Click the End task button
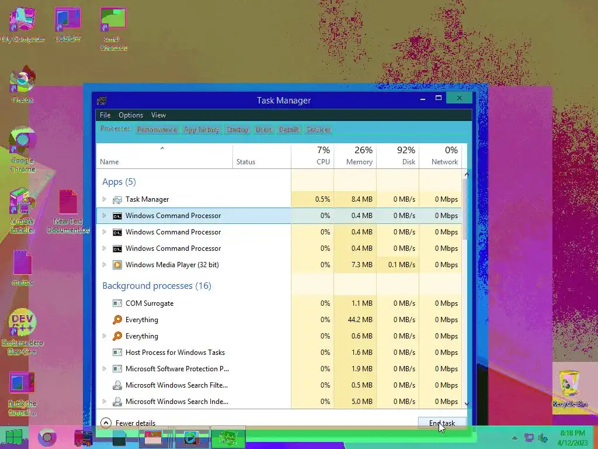Screen dimensions: 598x449 point(442,423)
